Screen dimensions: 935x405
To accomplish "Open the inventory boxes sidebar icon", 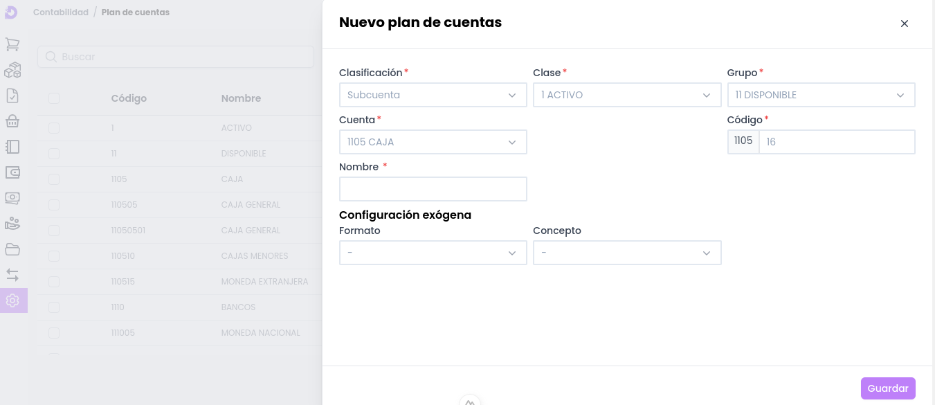I will 12,70.
